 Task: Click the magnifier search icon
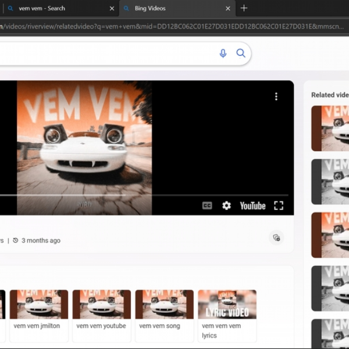(x=241, y=54)
